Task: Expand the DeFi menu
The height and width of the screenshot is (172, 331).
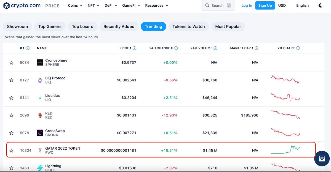Action: [x=111, y=6]
